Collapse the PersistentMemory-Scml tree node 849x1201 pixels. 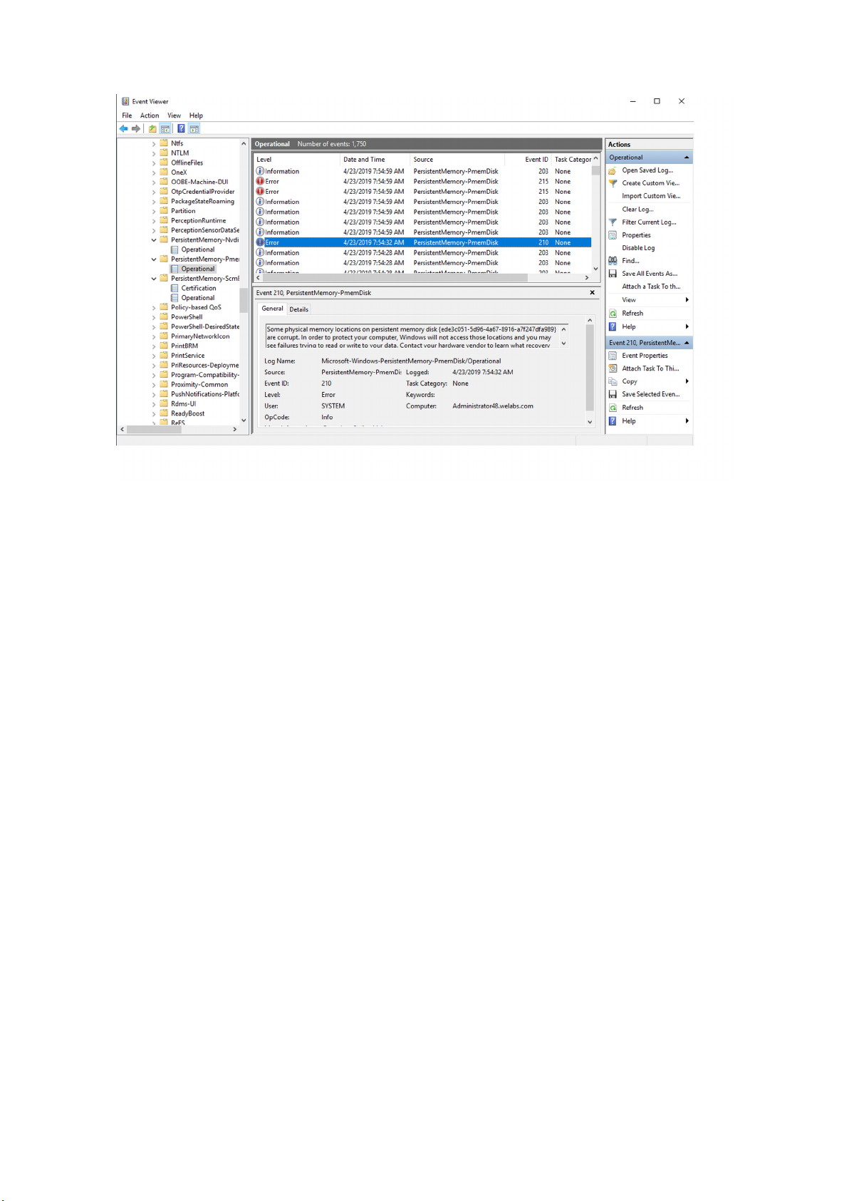[154, 279]
